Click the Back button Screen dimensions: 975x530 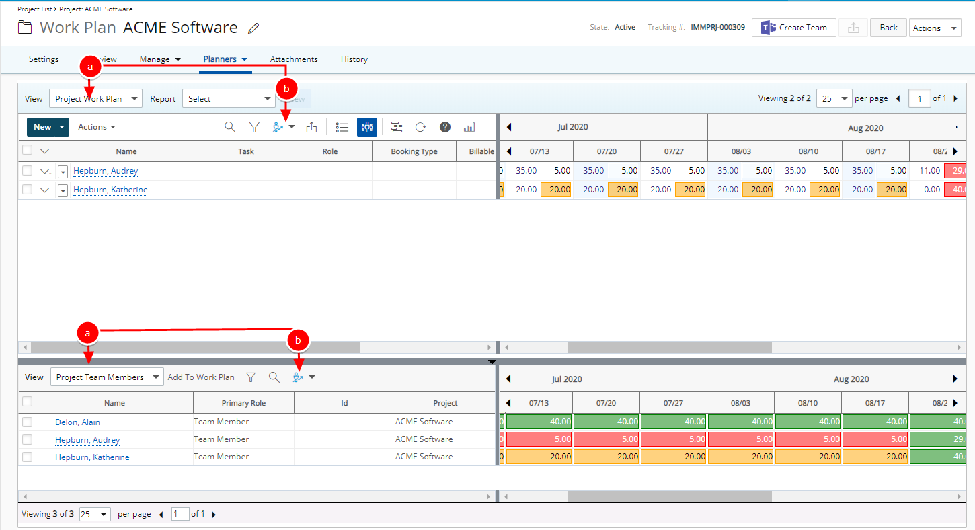(x=888, y=28)
